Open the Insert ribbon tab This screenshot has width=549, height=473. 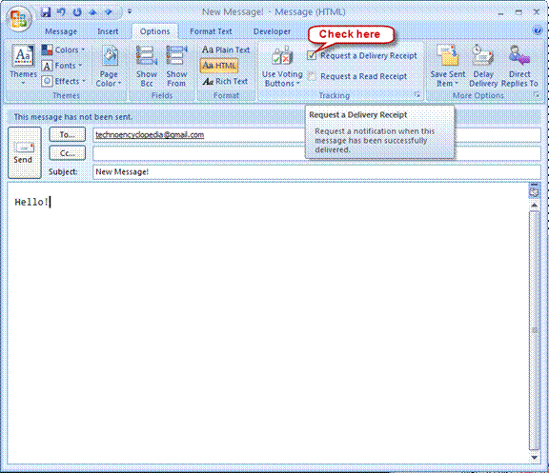click(x=108, y=31)
